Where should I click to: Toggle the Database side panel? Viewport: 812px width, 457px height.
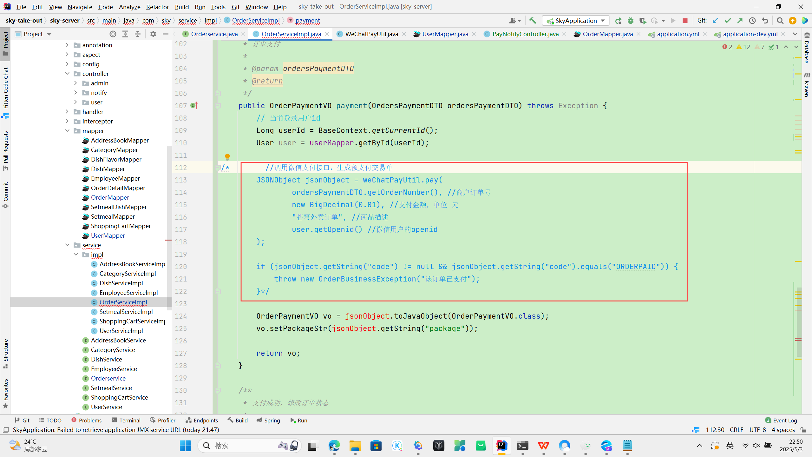(807, 48)
